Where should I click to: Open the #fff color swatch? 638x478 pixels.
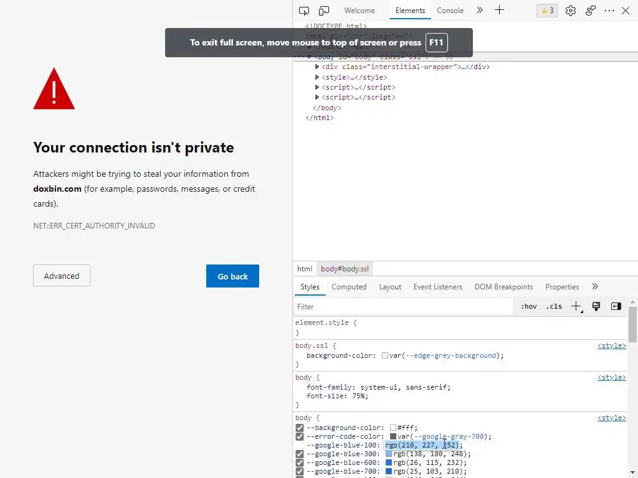(x=393, y=428)
